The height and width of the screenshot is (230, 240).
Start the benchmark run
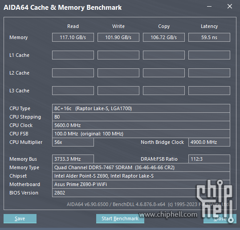(120, 218)
